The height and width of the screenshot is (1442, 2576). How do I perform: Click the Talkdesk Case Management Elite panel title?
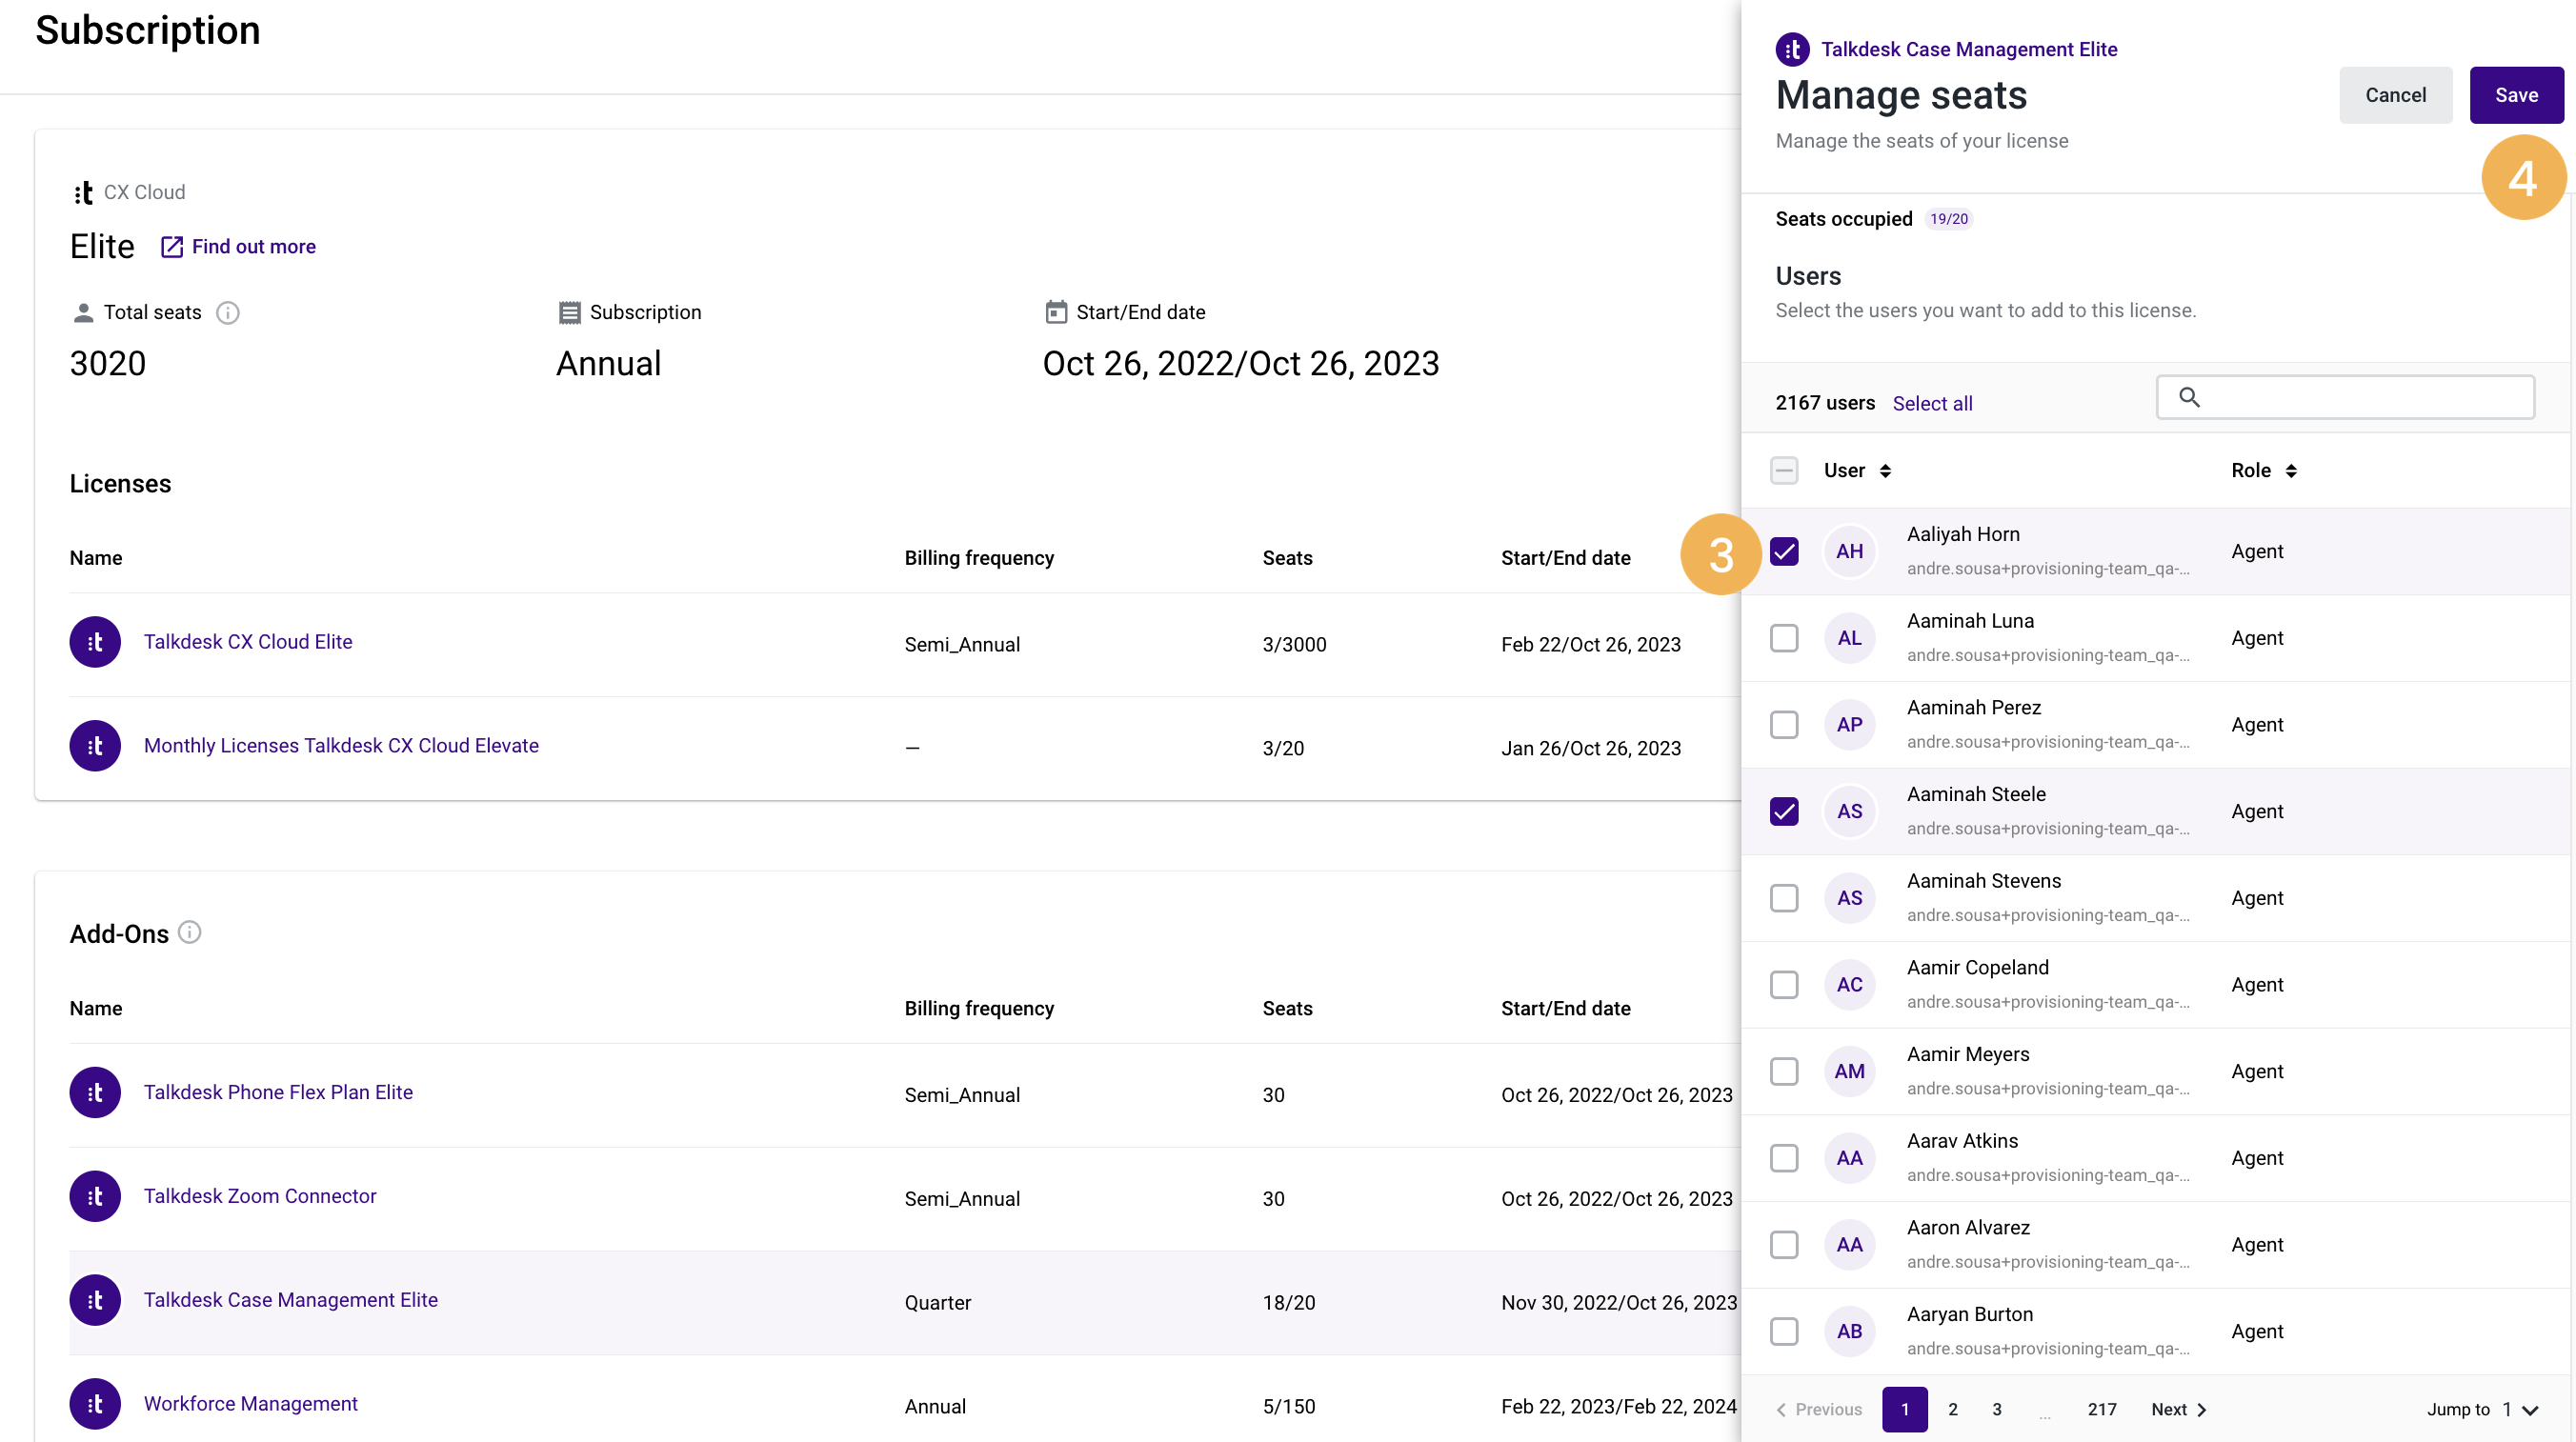click(x=1968, y=49)
